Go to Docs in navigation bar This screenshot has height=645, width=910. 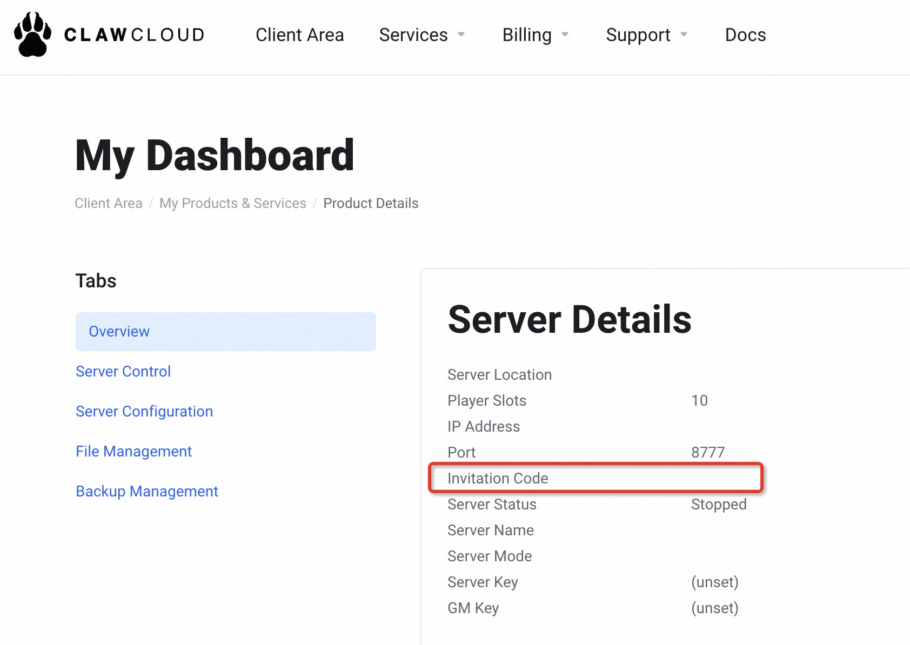coord(745,35)
